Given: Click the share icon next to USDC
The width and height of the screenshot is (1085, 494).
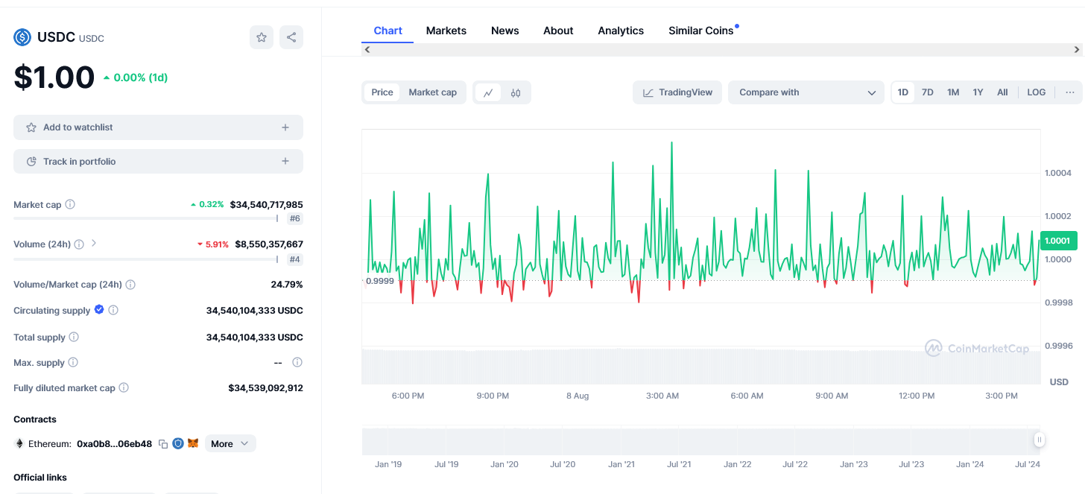Looking at the screenshot, I should (x=291, y=37).
